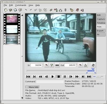
Task: Reset Out point with its undo arrow button
Action: pyautogui.click(x=80, y=65)
